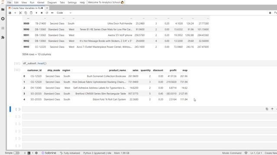Click Ln 1, Col 1 status entry

tap(256, 153)
